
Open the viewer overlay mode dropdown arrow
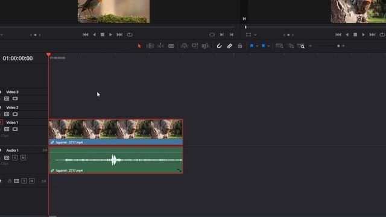click(x=255, y=35)
